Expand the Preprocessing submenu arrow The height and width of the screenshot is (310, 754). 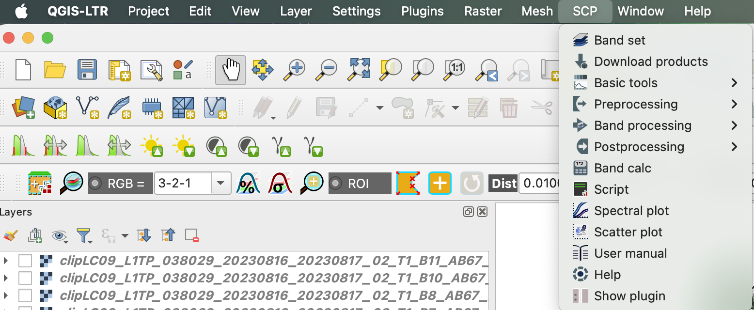[734, 104]
